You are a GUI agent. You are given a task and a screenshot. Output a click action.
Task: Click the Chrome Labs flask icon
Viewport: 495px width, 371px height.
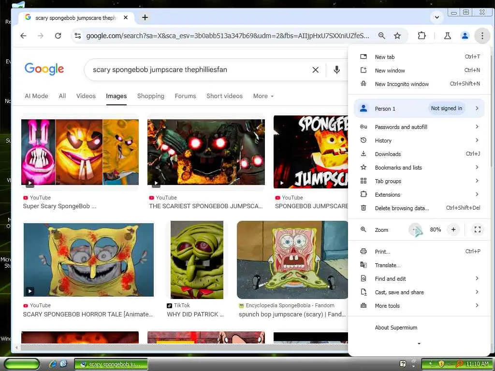(x=447, y=36)
